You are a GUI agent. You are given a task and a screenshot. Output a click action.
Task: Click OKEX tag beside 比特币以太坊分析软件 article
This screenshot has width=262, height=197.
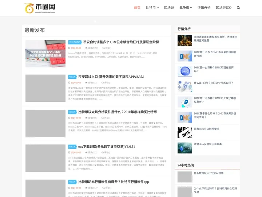click(x=72, y=112)
